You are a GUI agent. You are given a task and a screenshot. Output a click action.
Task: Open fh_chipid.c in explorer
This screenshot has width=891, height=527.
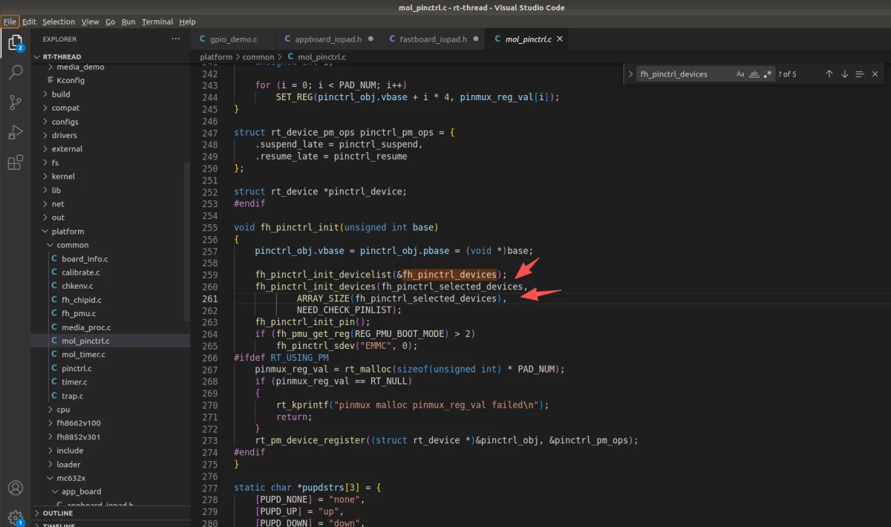[82, 299]
